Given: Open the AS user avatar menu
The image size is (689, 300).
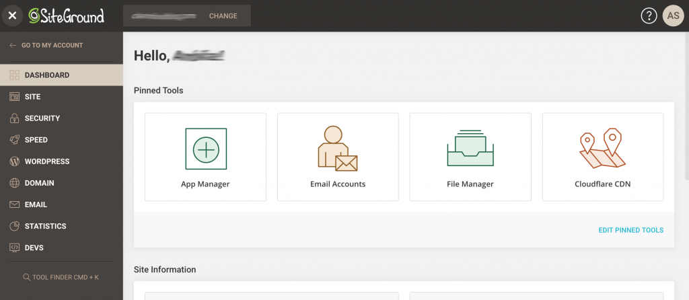Looking at the screenshot, I should click(673, 16).
